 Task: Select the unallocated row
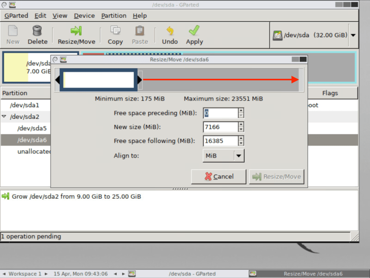(x=26, y=151)
